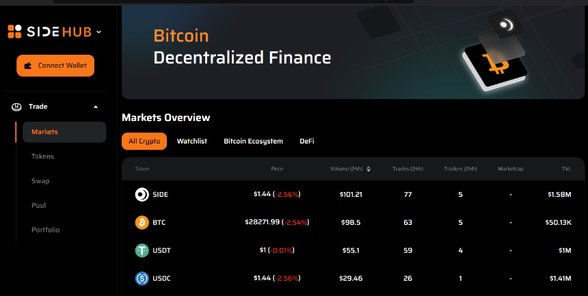Select the All Crypto tab
The height and width of the screenshot is (296, 588).
(144, 141)
